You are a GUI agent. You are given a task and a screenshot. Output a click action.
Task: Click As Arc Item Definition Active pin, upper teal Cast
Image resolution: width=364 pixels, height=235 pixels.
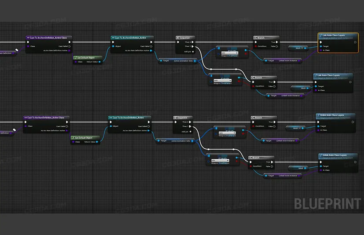pyautogui.click(x=151, y=51)
